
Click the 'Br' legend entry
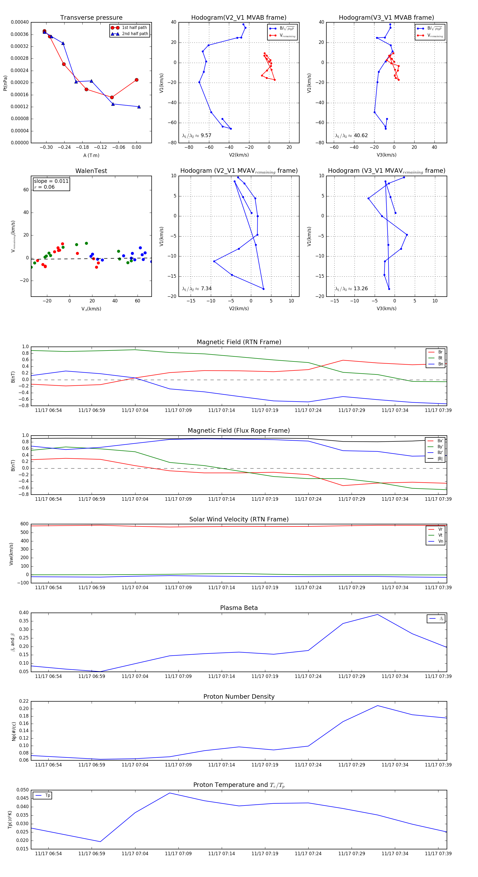point(436,352)
